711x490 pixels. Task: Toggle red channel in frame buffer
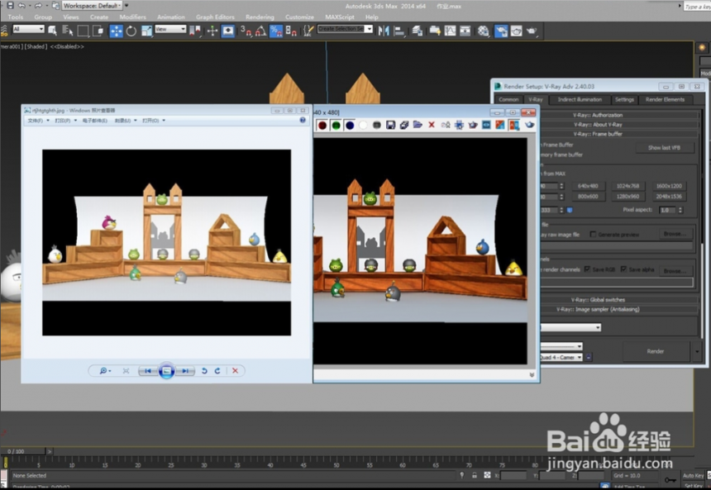pyautogui.click(x=322, y=125)
